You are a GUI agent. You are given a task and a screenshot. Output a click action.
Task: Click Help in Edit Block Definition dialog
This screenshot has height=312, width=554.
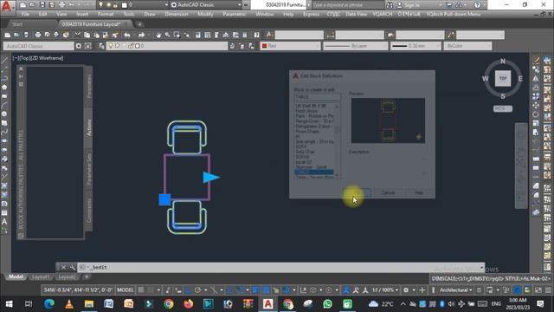tap(419, 192)
